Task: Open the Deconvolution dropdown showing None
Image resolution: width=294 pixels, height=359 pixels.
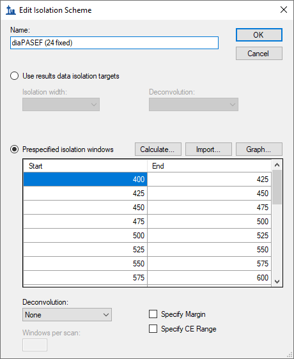Action: [67, 314]
